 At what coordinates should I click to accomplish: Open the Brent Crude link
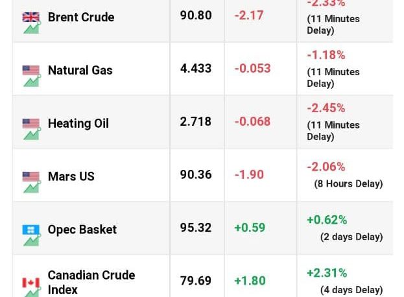[81, 18]
